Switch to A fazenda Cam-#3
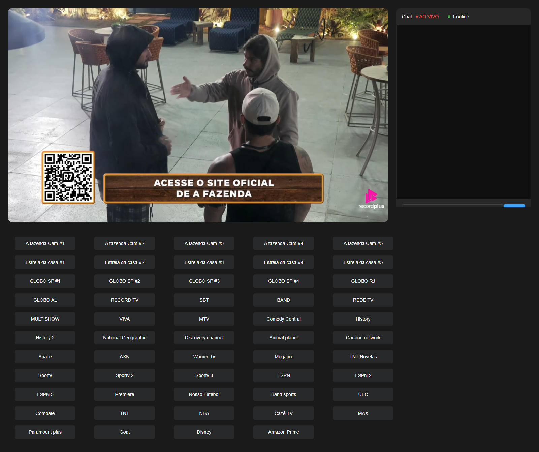Image resolution: width=539 pixels, height=452 pixels. point(204,243)
